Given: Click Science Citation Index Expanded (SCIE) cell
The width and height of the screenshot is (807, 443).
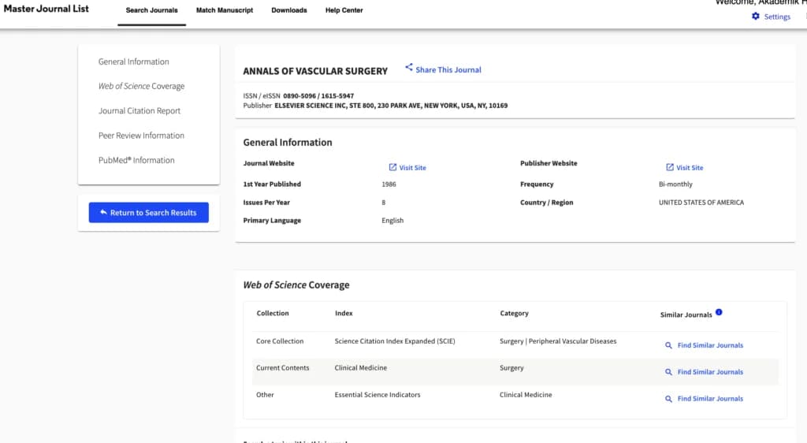Looking at the screenshot, I should [x=395, y=341].
